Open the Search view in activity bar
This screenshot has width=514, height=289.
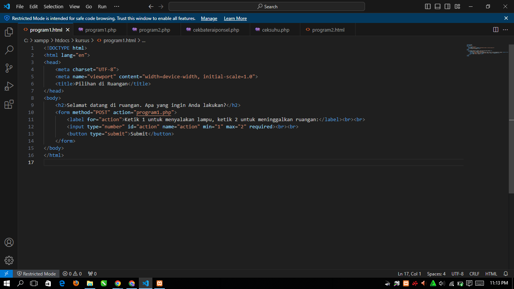point(9,50)
